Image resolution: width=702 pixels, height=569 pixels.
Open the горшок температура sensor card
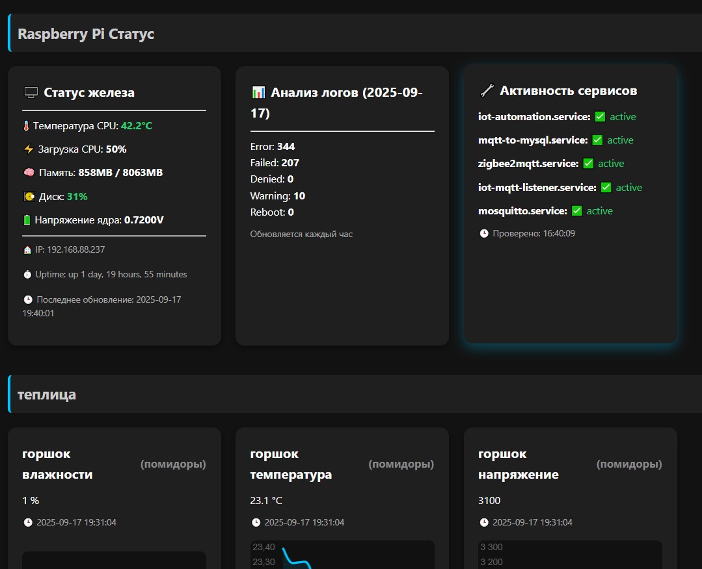[x=342, y=498]
